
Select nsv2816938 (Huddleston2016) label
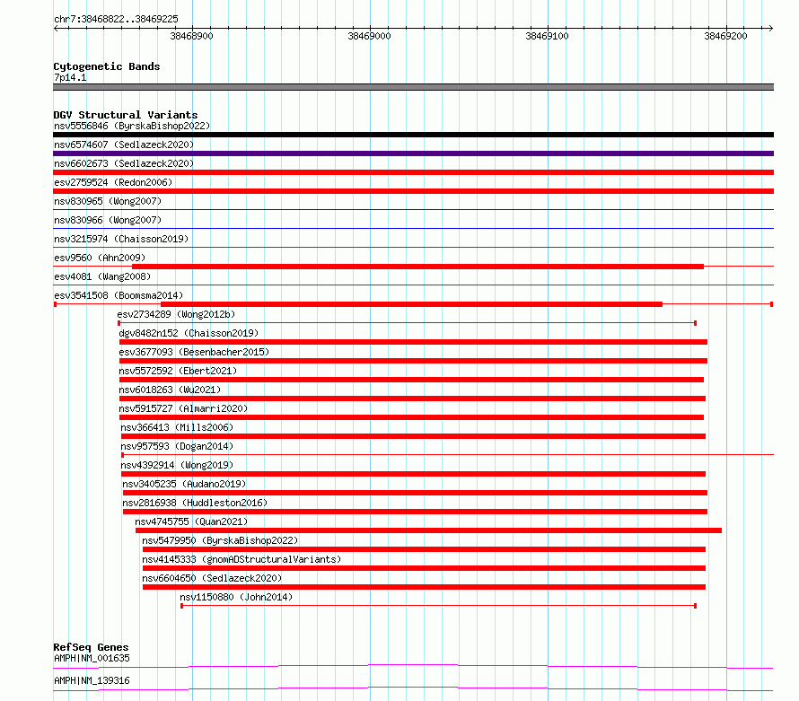(x=195, y=503)
